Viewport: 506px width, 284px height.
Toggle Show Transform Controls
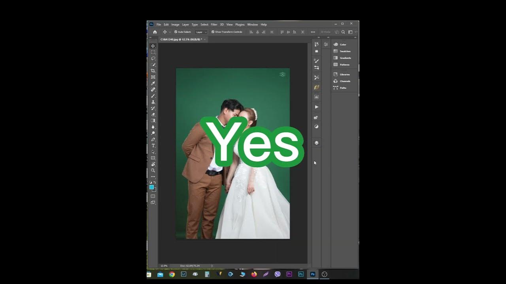(213, 32)
